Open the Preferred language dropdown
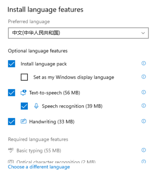Screen dimensions: 156x170 tap(78, 33)
